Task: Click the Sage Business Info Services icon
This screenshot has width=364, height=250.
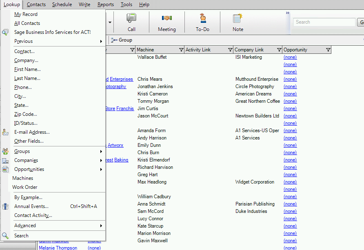Action: [x=5, y=32]
